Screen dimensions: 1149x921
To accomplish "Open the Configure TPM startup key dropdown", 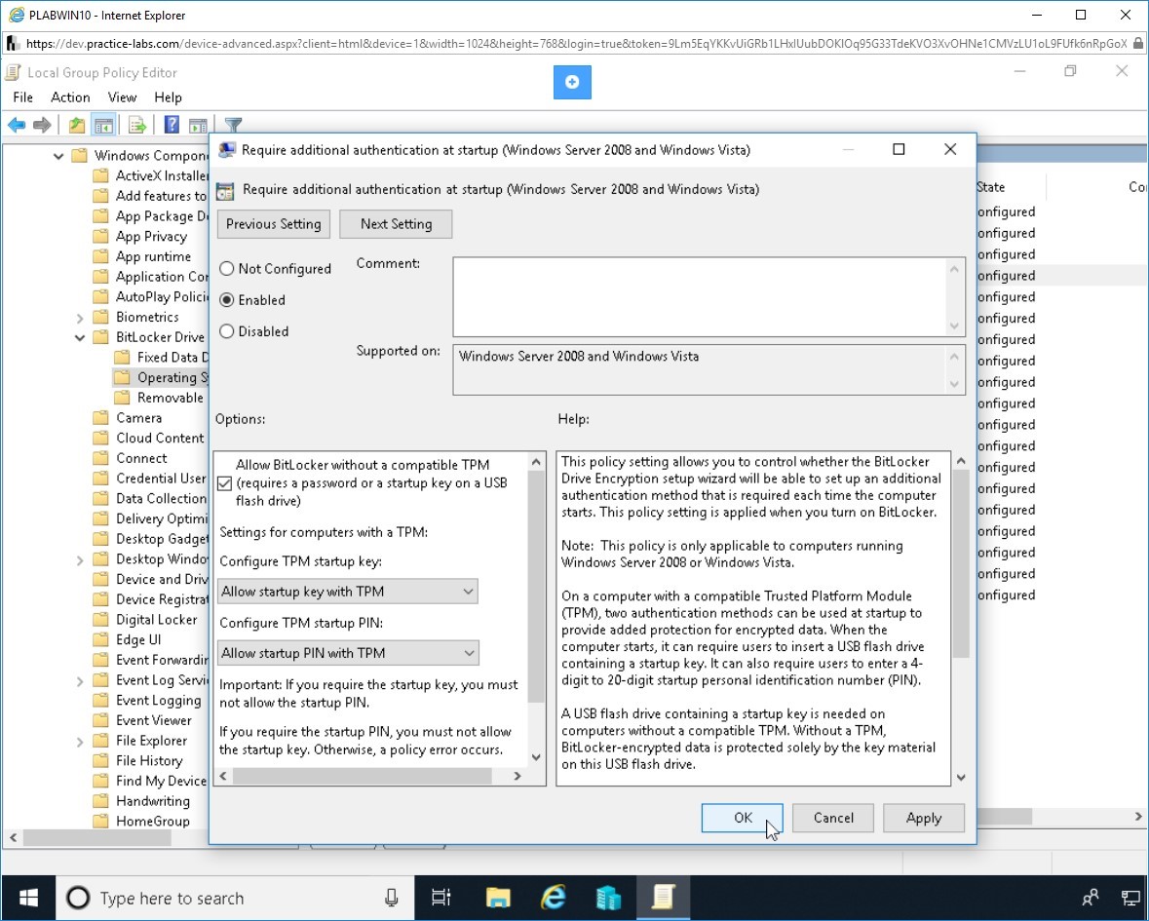I will (348, 592).
